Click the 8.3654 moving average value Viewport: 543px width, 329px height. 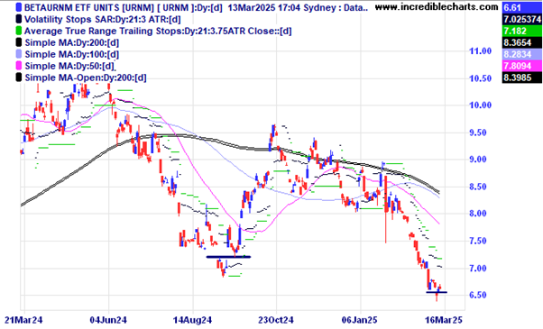pyautogui.click(x=522, y=43)
